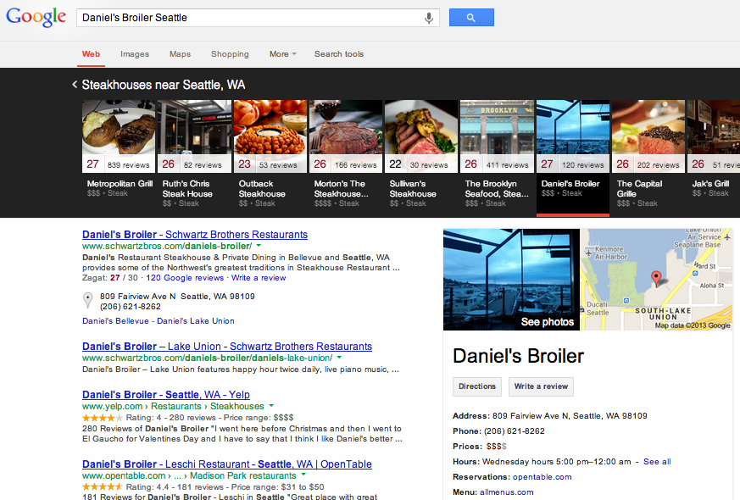Screen dimensions: 740x500
Task: Click See all hours link
Action: 657,462
